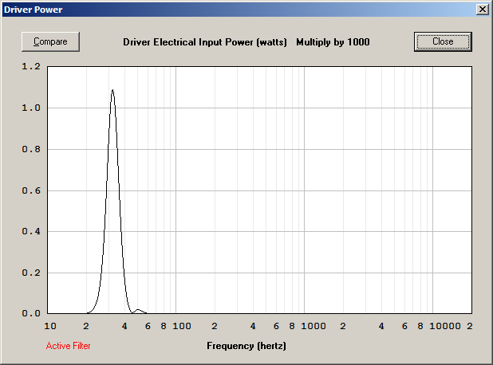This screenshot has height=365, width=493.
Task: Click the 0.8 y-axis value
Action: [x=31, y=149]
